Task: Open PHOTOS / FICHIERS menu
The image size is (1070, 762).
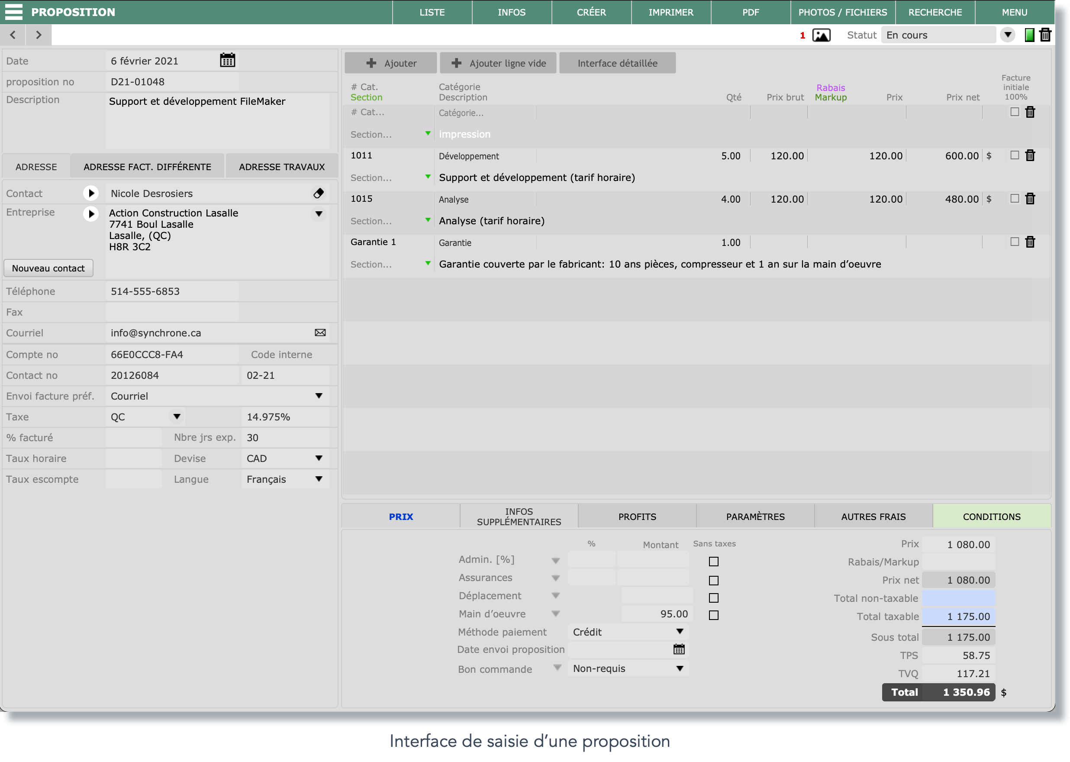Action: tap(843, 12)
